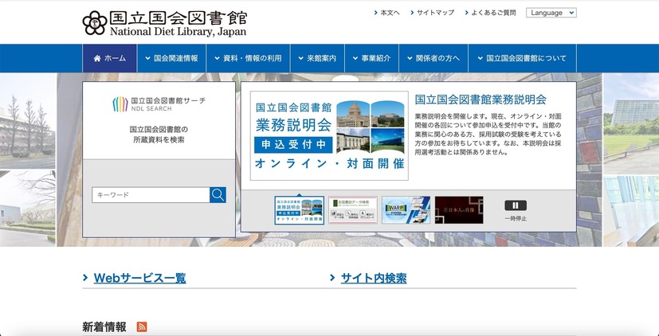Select the WARP carousel thumbnail
Viewport: 659px width, 336px height.
click(x=406, y=210)
